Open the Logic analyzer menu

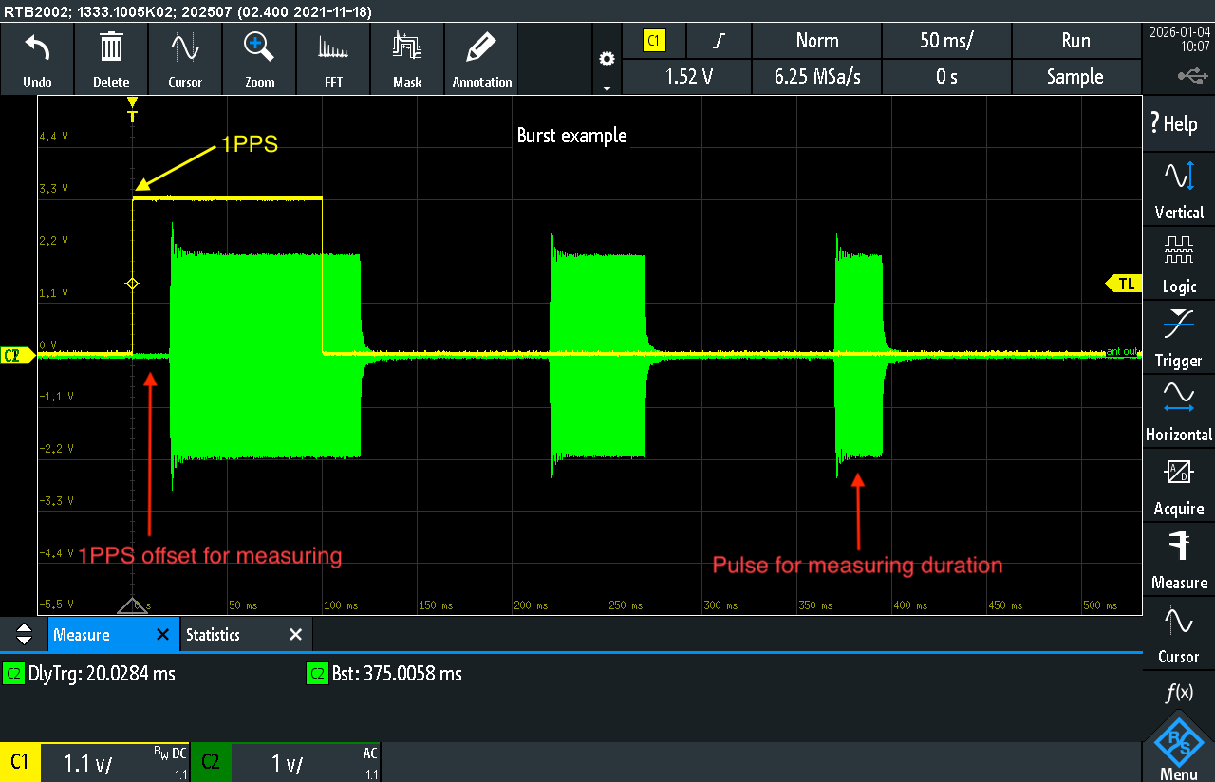(1179, 264)
